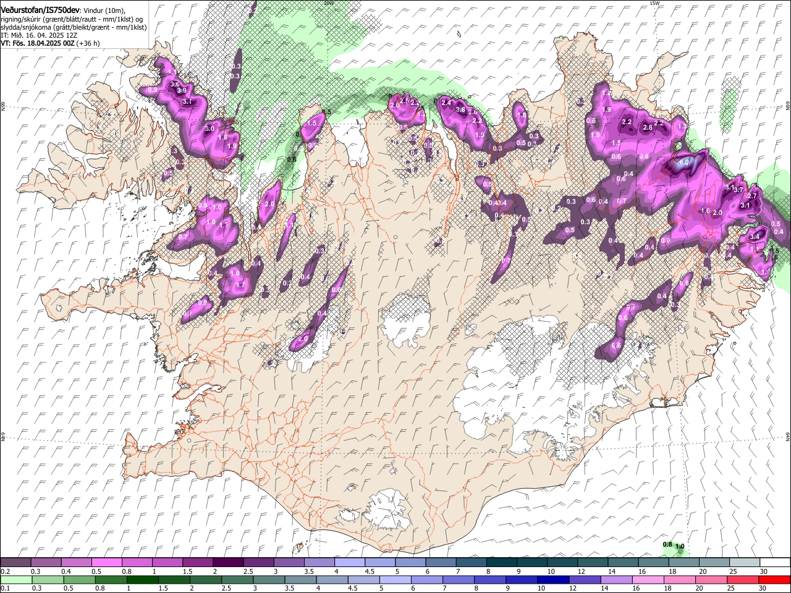Pick the darkest green 1 swatch in the bottom legend
Image resolution: width=791 pixels, height=593 pixels.
(142, 579)
